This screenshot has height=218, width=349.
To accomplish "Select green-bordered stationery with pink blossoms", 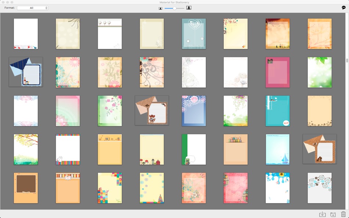I will 110,111.
